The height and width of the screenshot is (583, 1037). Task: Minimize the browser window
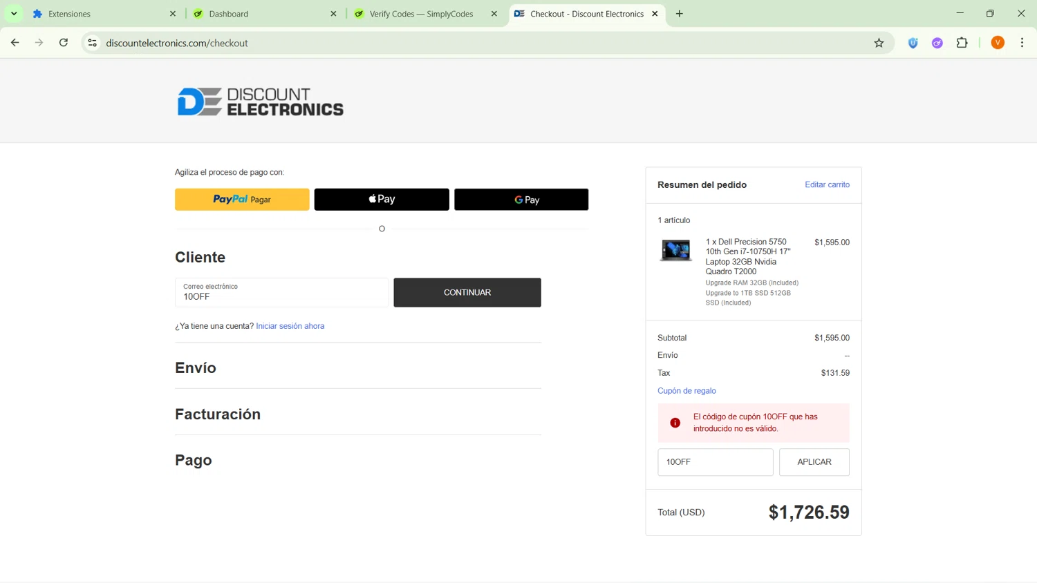[x=960, y=13]
